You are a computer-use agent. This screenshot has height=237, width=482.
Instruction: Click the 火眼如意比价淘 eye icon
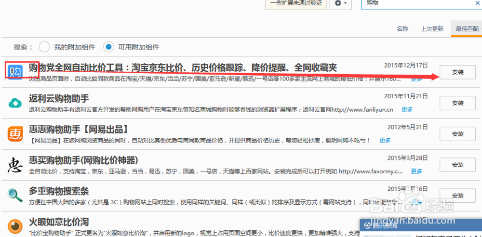pos(15,227)
